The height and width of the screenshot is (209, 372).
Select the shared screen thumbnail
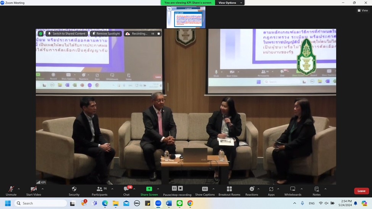pyautogui.click(x=186, y=17)
